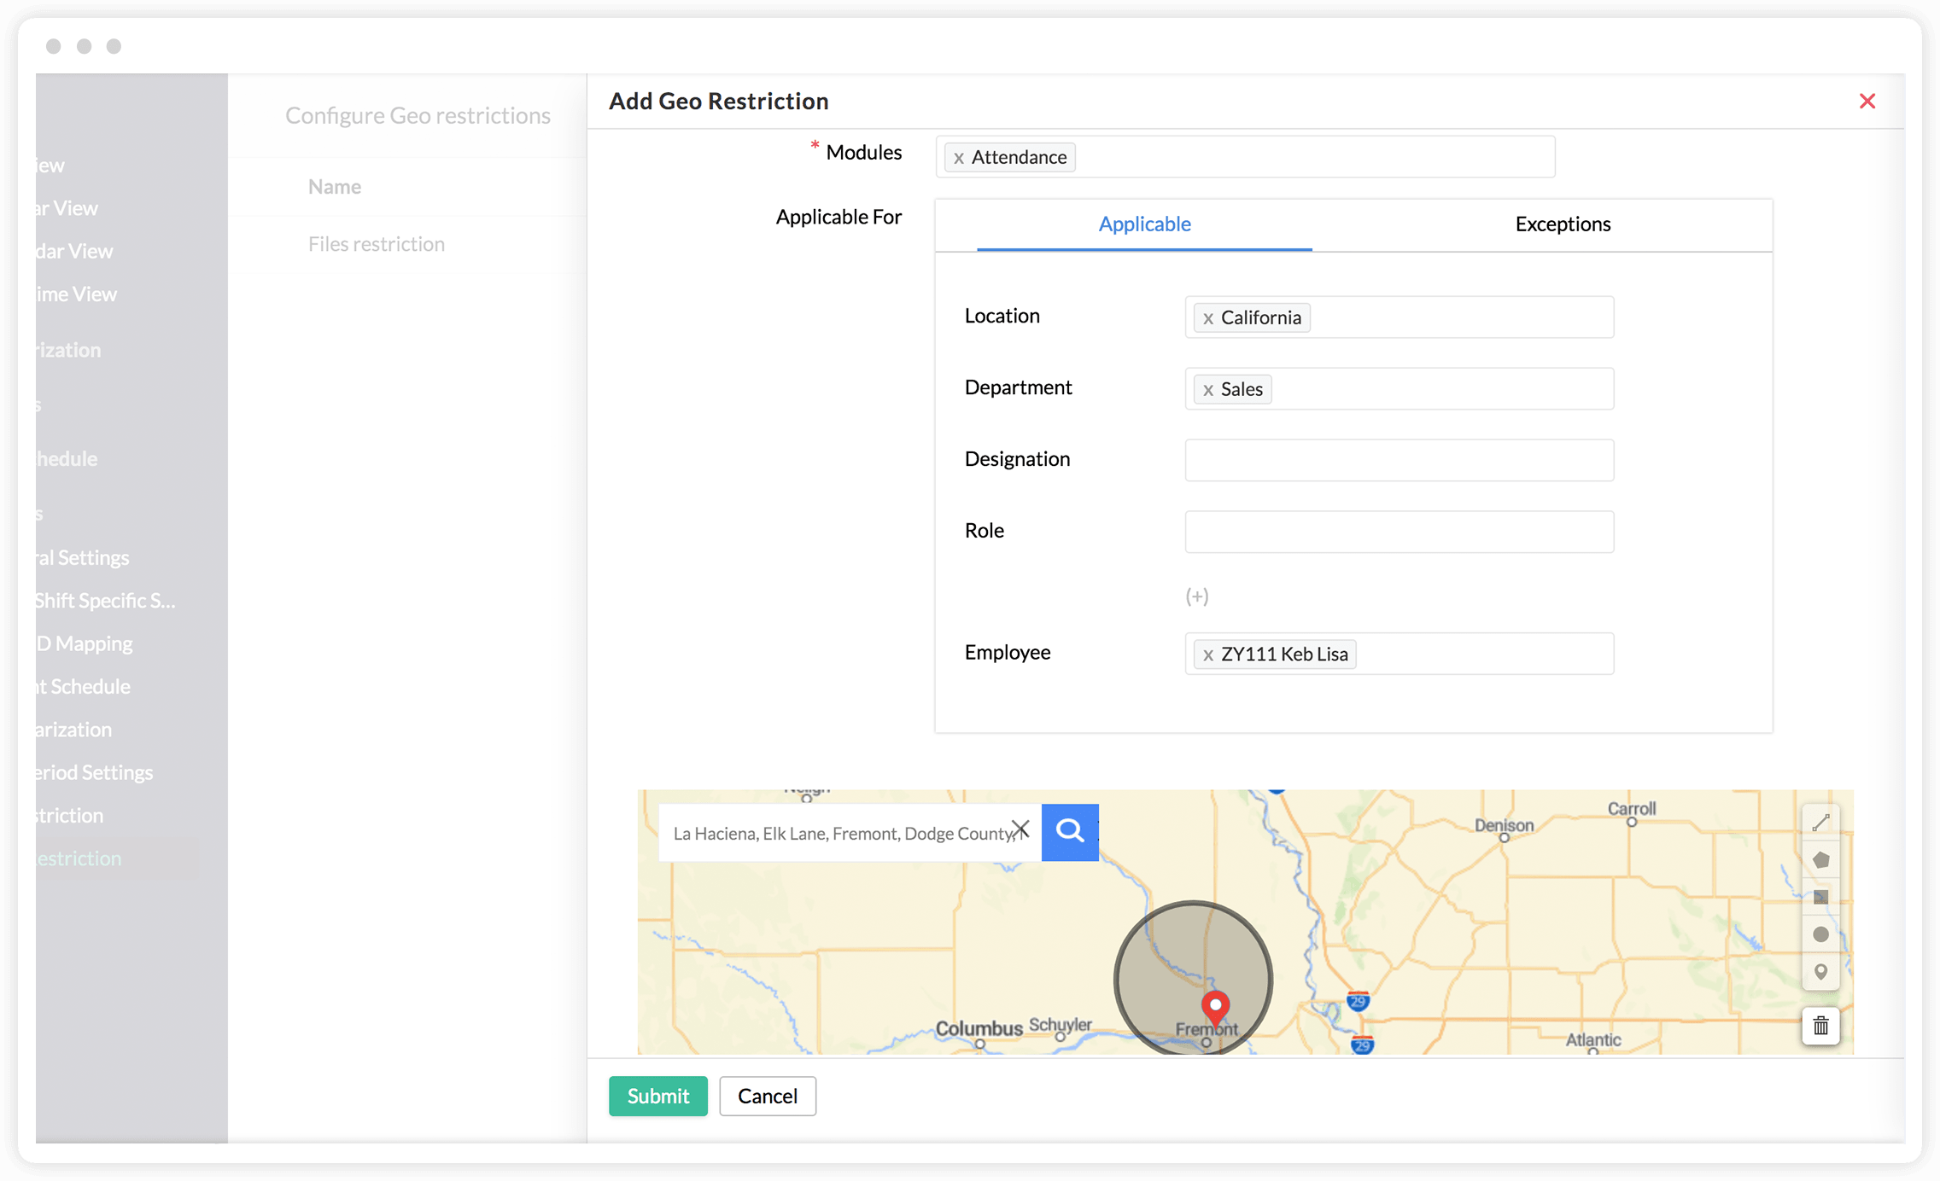Click the location pin icon on map toolbar
The width and height of the screenshot is (1940, 1181).
coord(1822,970)
